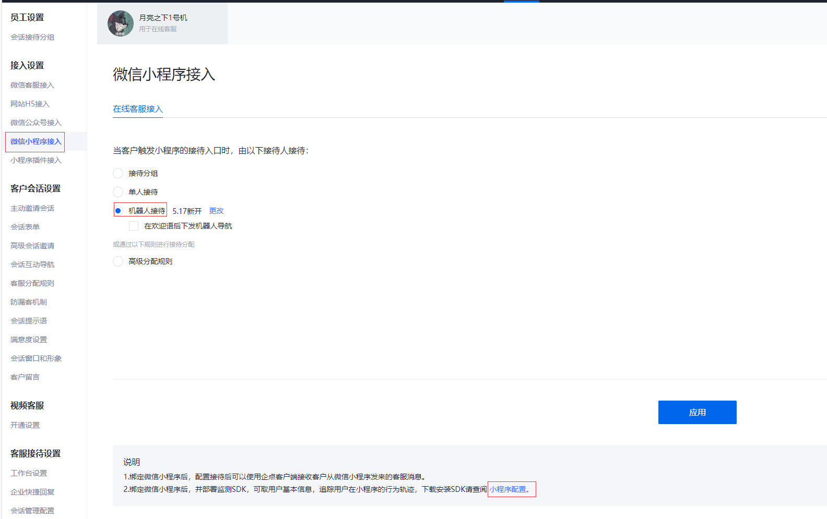827x519 pixels.
Task: Select the 高级分配规则 radio button
Action: click(118, 261)
